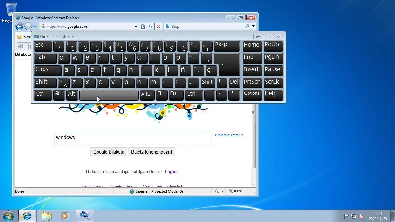Click the Google Bilaketa button
Screen dimensions: 395x222
click(x=109, y=152)
